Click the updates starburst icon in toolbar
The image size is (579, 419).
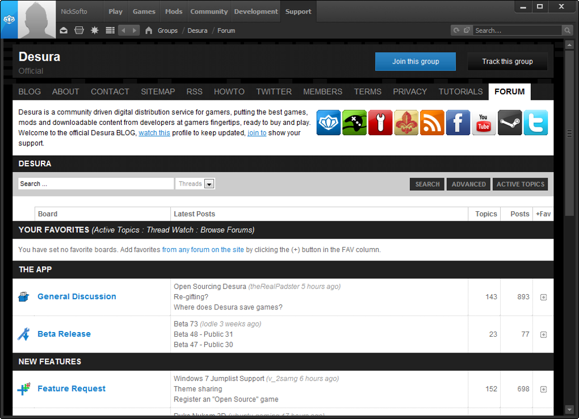pos(95,30)
